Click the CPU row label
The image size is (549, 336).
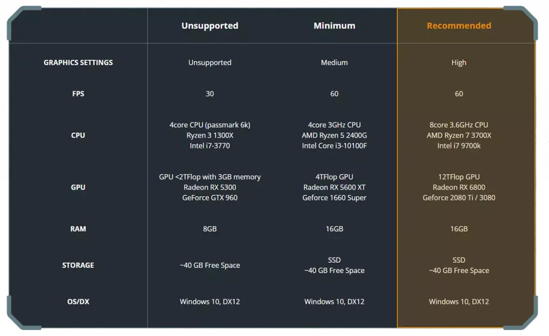pyautogui.click(x=78, y=135)
